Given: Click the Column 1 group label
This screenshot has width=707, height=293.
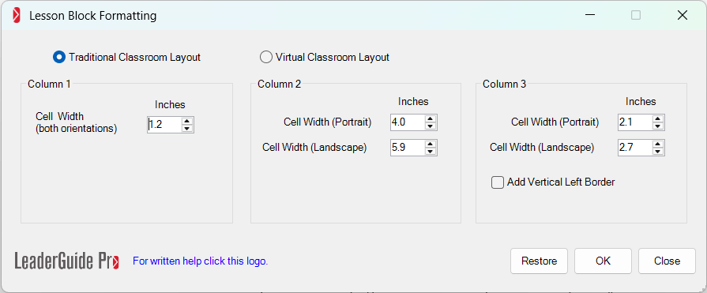Looking at the screenshot, I should point(49,84).
